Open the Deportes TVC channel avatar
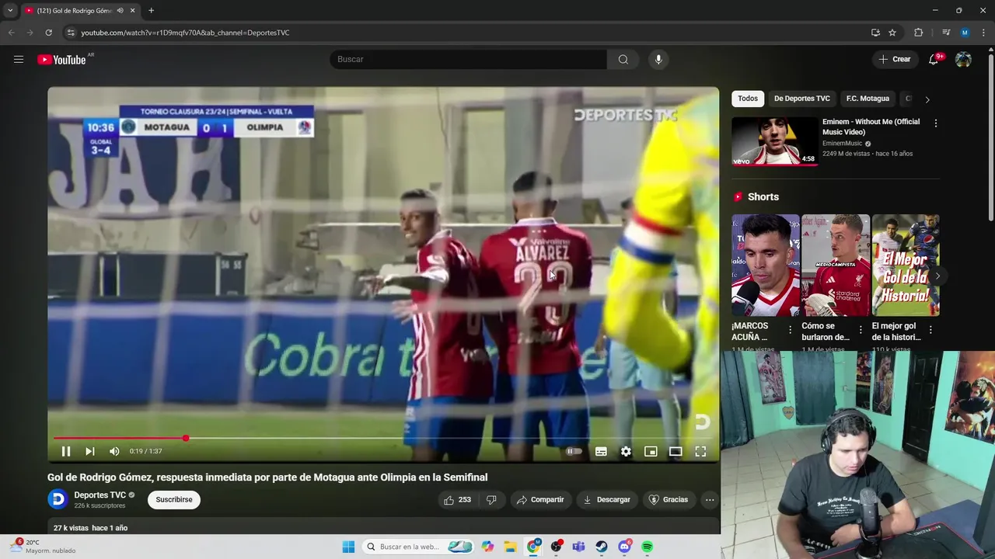 click(x=58, y=499)
